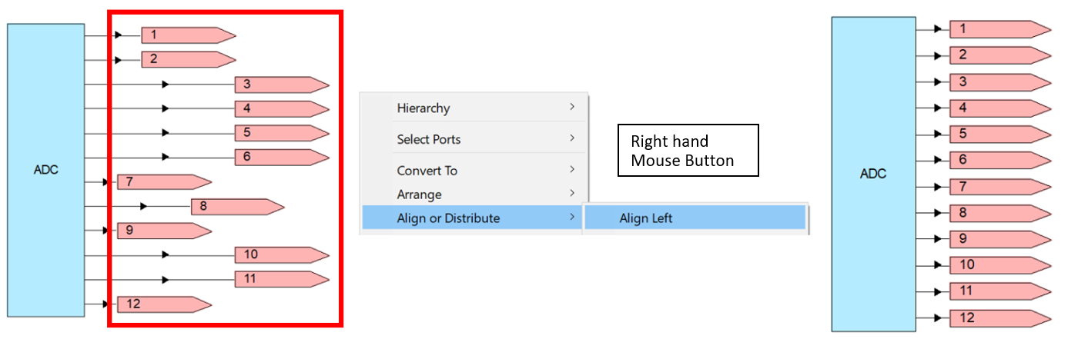Image resolution: width=1068 pixels, height=339 pixels.
Task: Select aligned port tag 6 on right
Action: click(999, 160)
